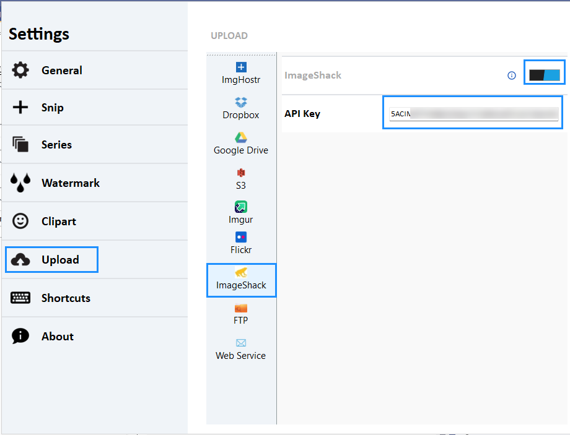
Task: Toggle the ImageShack enable switch
Action: (544, 75)
